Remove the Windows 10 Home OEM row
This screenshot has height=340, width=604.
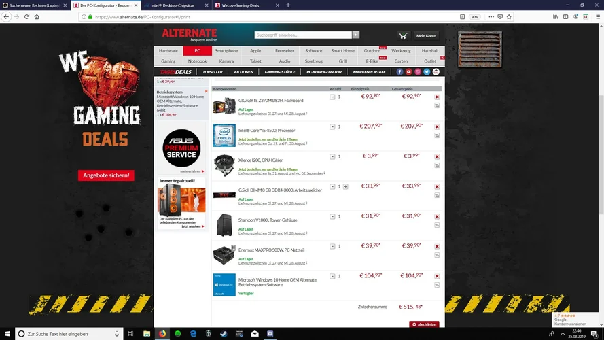click(x=437, y=276)
